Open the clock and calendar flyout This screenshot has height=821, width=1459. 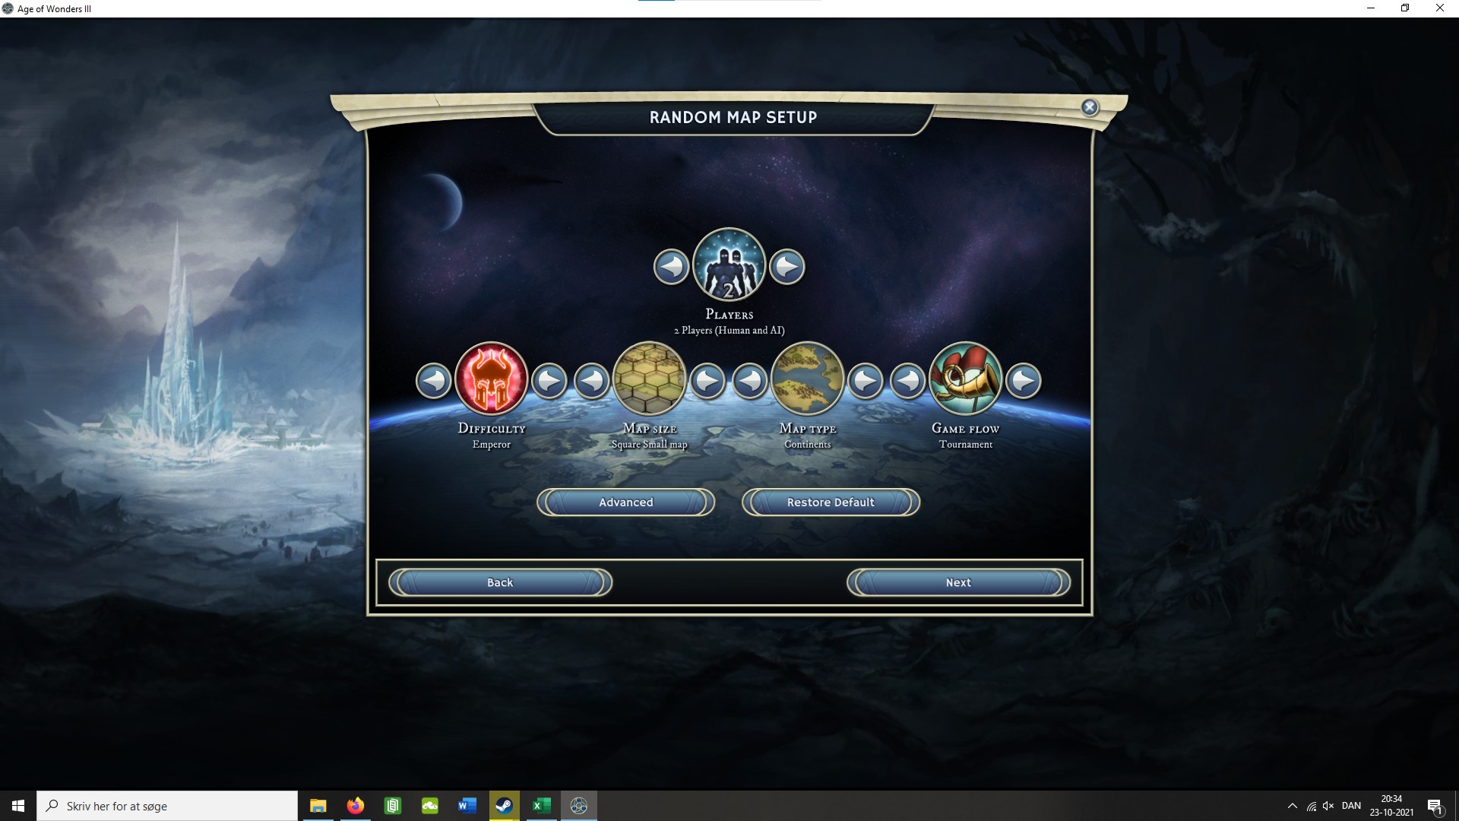coord(1392,806)
